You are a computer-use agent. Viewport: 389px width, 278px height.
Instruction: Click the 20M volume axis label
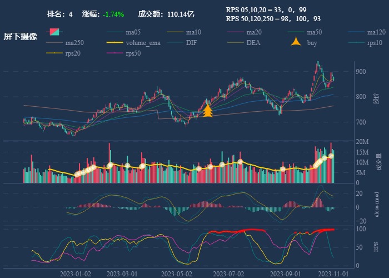(x=362, y=141)
